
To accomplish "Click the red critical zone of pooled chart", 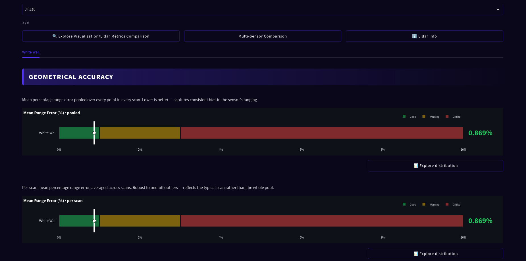I will pos(322,133).
